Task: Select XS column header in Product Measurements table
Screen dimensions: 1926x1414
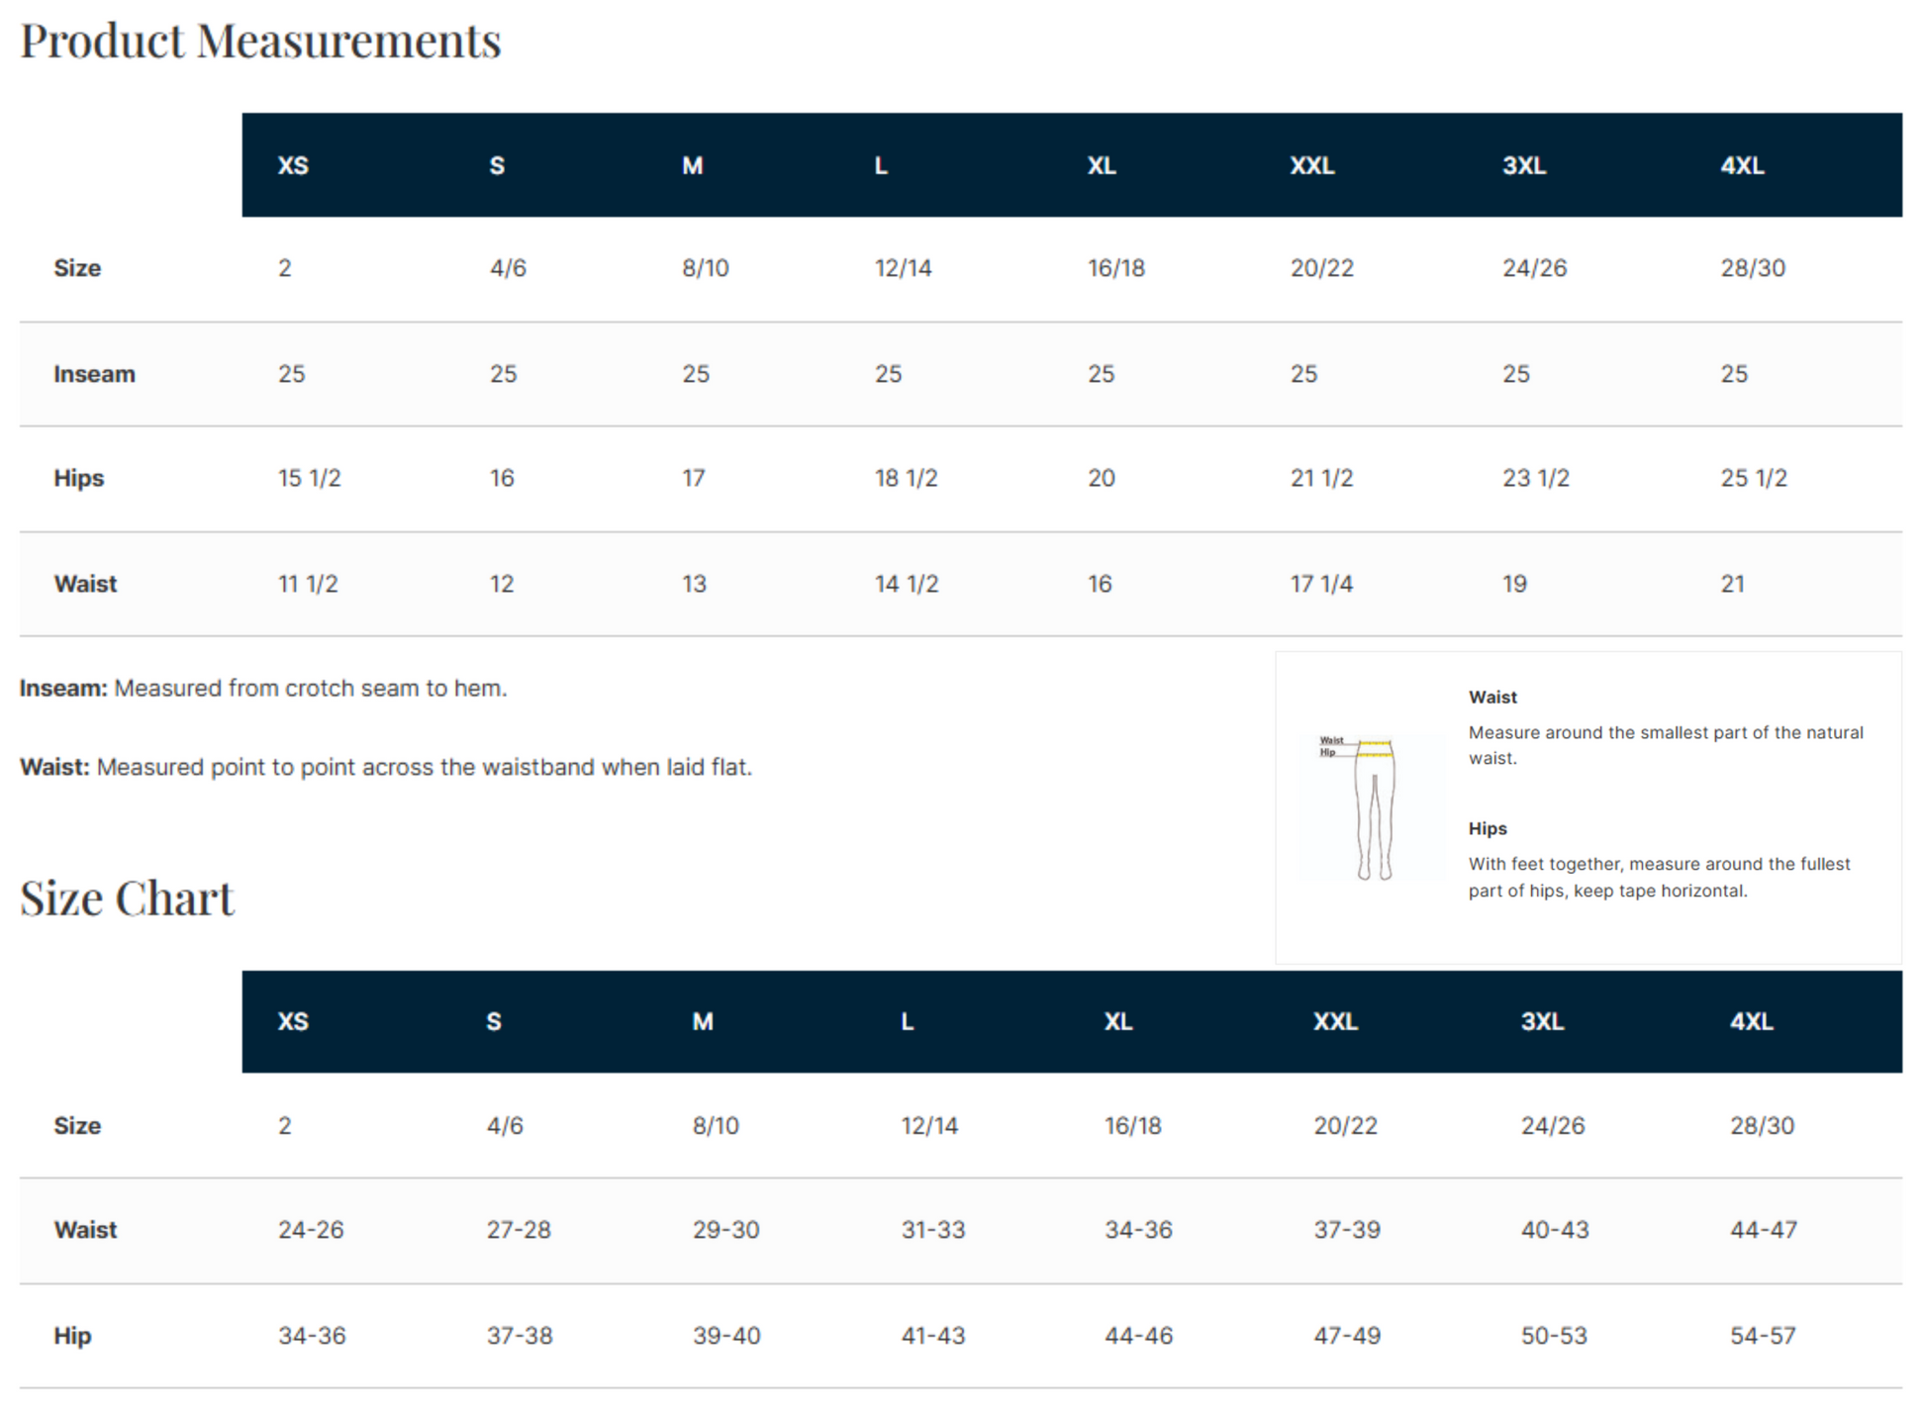Action: (x=293, y=166)
